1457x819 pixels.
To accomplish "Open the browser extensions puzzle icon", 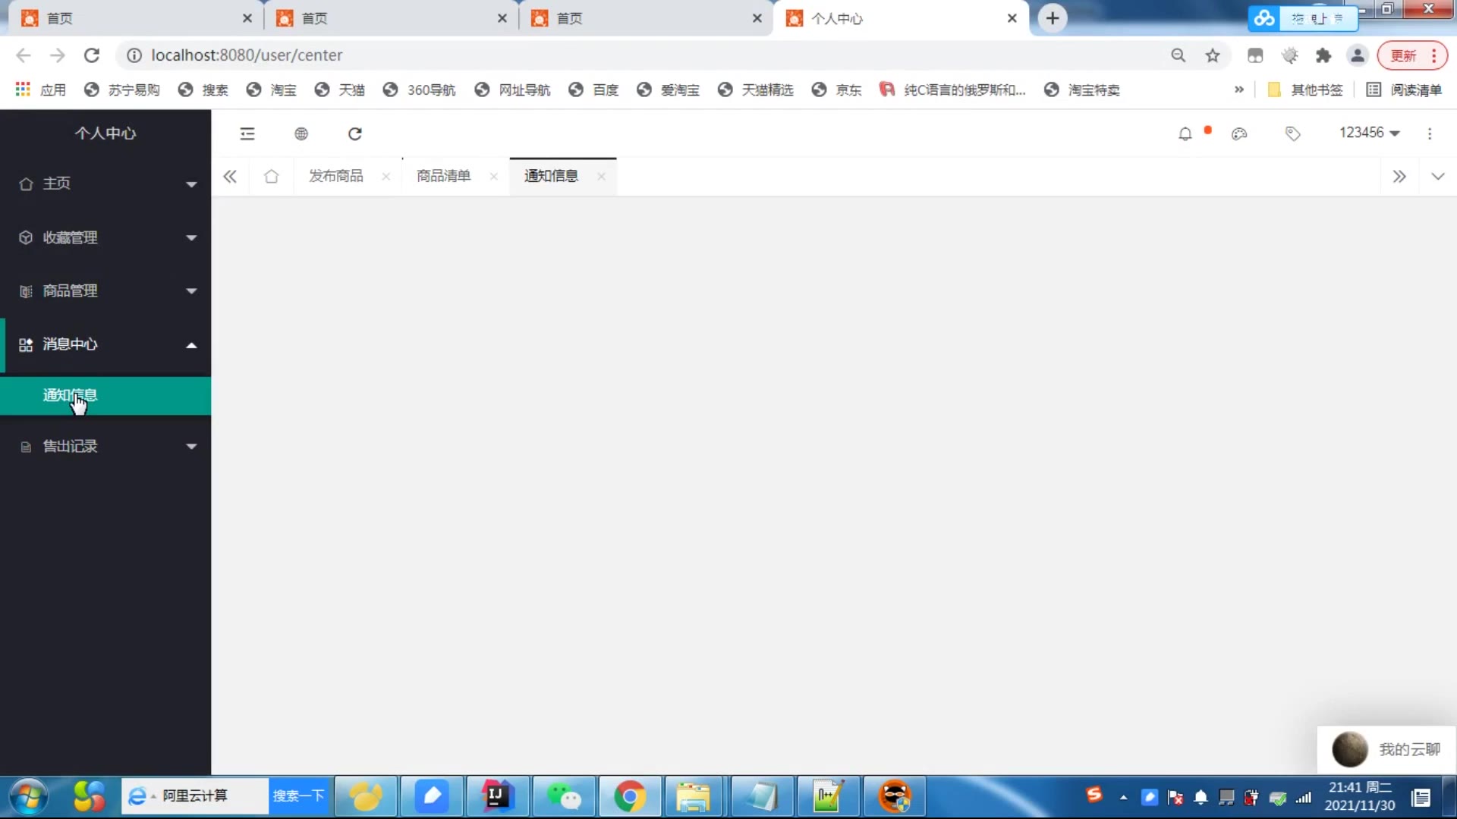I will (x=1323, y=55).
